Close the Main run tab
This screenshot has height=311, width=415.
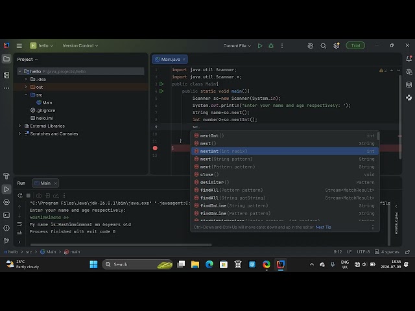coord(55,183)
